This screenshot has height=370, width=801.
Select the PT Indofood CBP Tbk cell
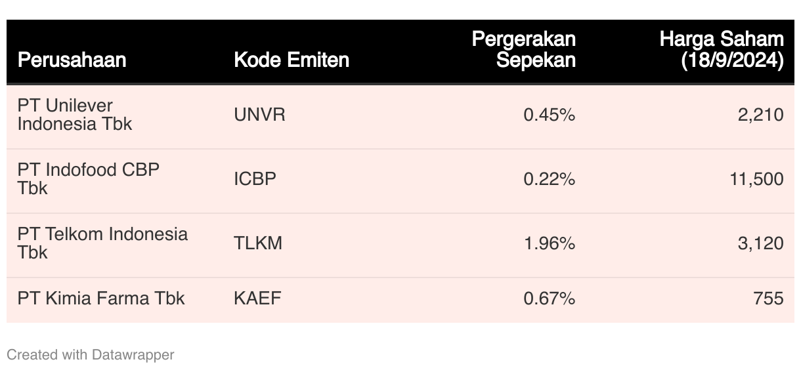click(89, 179)
